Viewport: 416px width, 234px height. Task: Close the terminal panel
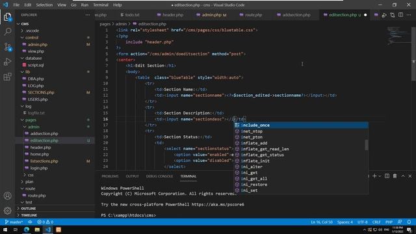coord(410,176)
